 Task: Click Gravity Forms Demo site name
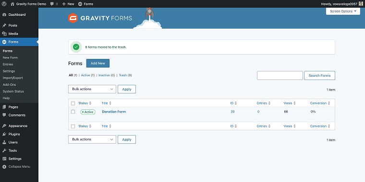tap(31, 4)
